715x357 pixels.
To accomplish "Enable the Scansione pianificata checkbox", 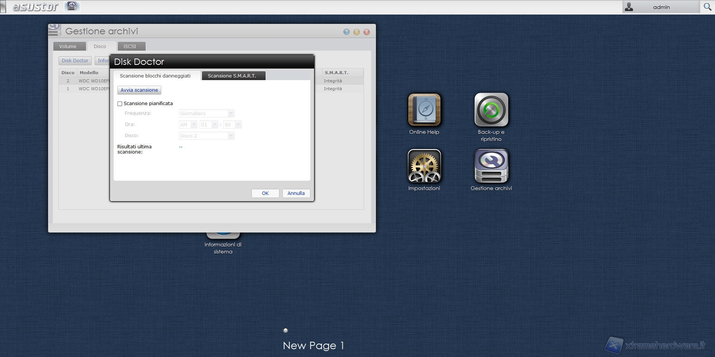I will click(120, 104).
